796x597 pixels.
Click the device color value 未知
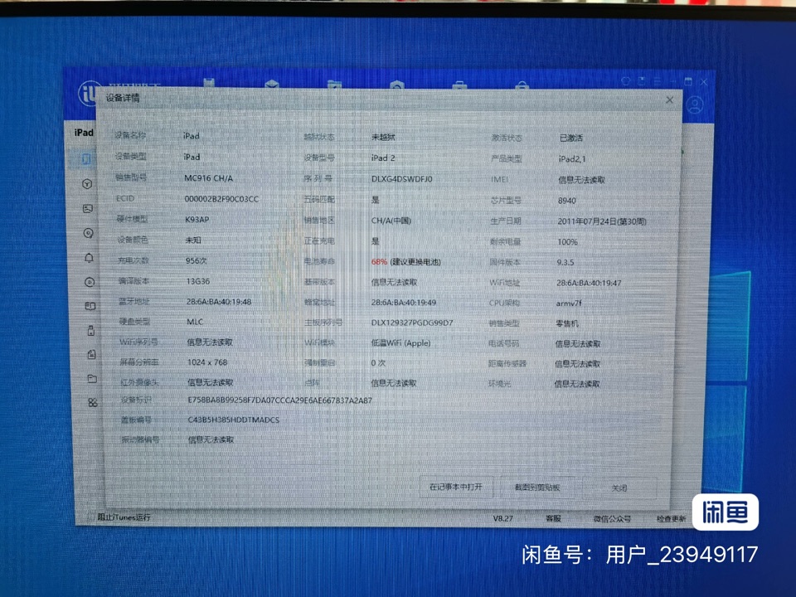193,240
